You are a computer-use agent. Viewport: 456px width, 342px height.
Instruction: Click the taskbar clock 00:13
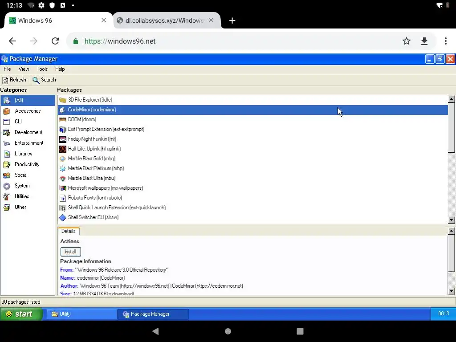click(444, 314)
